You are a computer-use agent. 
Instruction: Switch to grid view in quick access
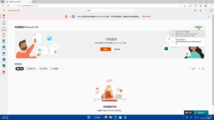pyautogui.click(x=203, y=69)
